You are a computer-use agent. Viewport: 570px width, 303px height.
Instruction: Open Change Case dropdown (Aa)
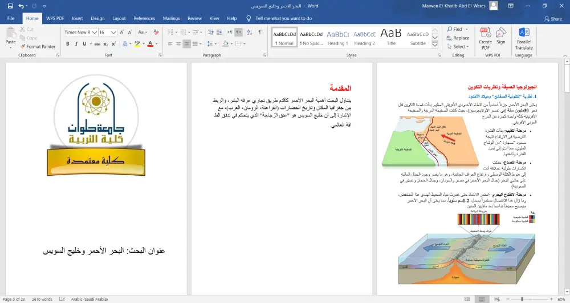[142, 33]
